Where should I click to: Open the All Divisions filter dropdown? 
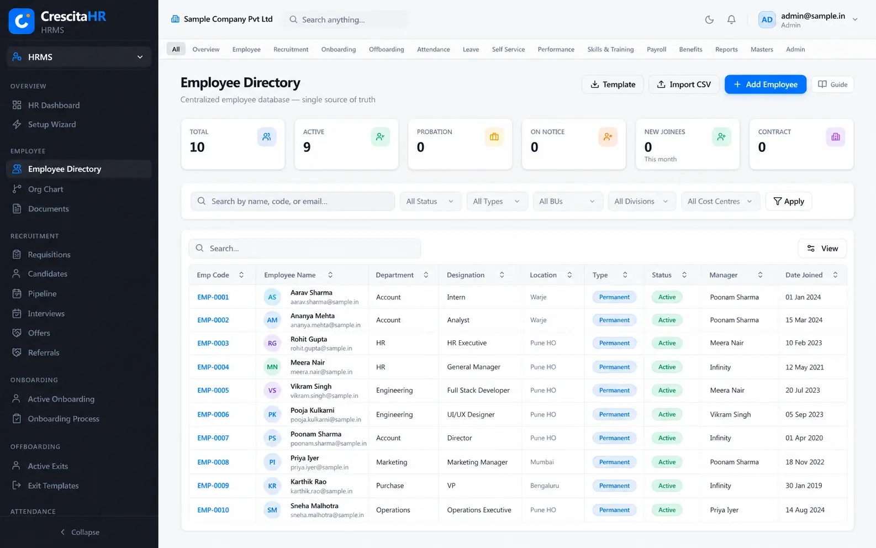[642, 202]
